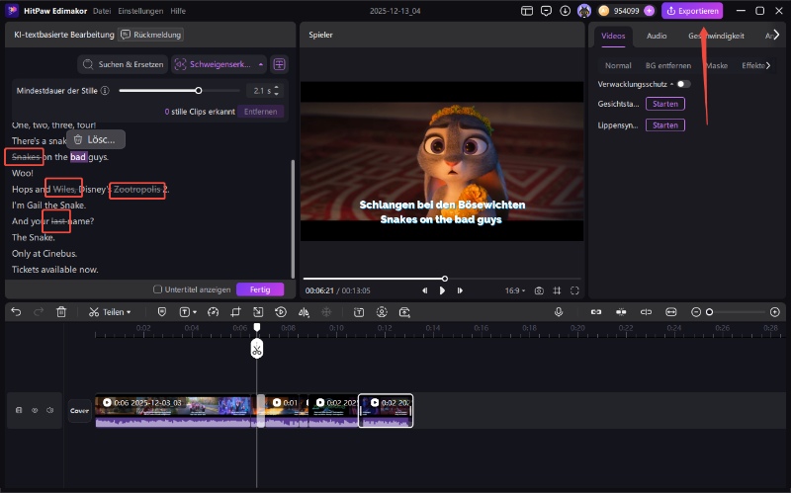The image size is (791, 493).
Task: Take a snapshot with the camera icon
Action: tap(539, 290)
